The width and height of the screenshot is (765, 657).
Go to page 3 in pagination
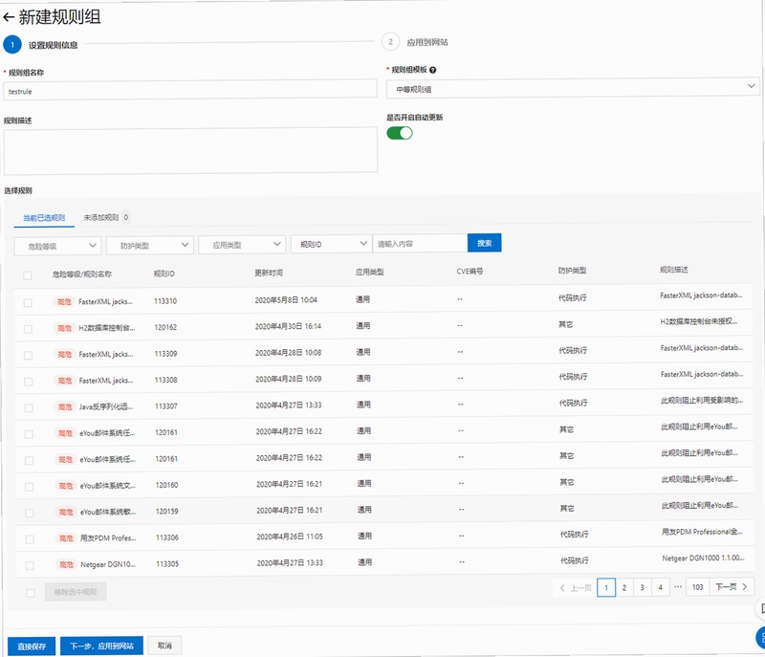point(642,587)
